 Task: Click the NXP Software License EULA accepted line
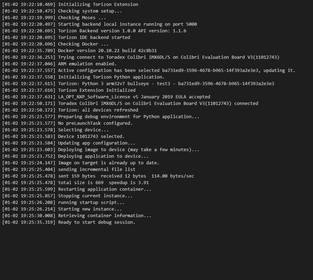tap(106, 97)
